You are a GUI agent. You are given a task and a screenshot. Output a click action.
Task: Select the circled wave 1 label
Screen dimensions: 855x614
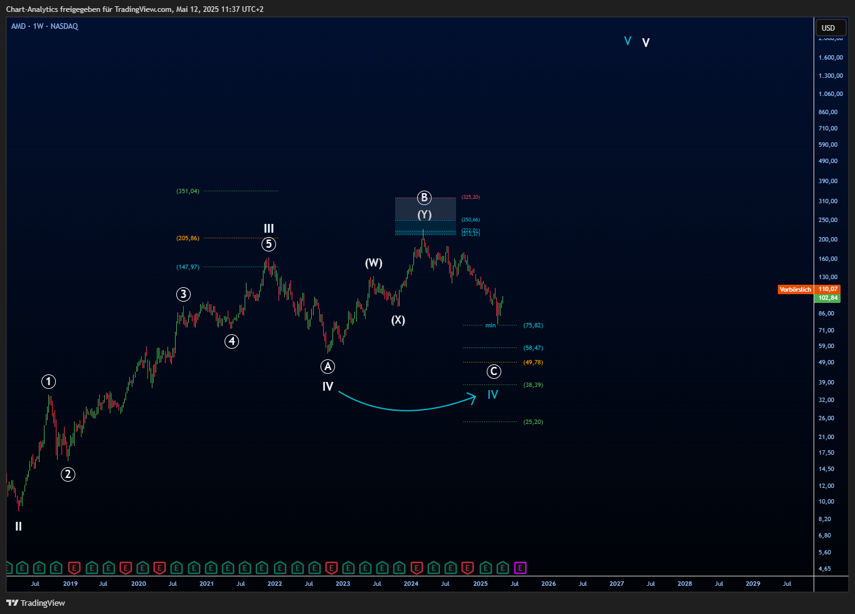point(49,381)
